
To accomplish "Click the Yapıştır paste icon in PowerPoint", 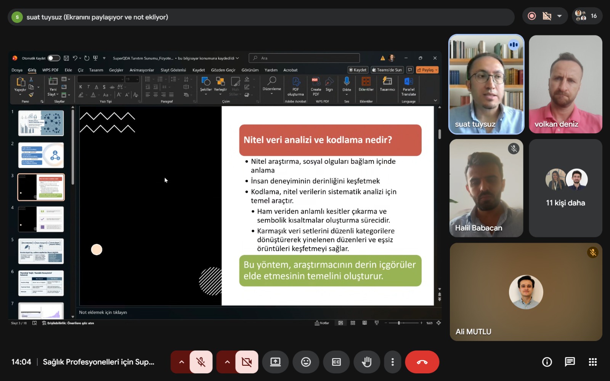I will [21, 82].
